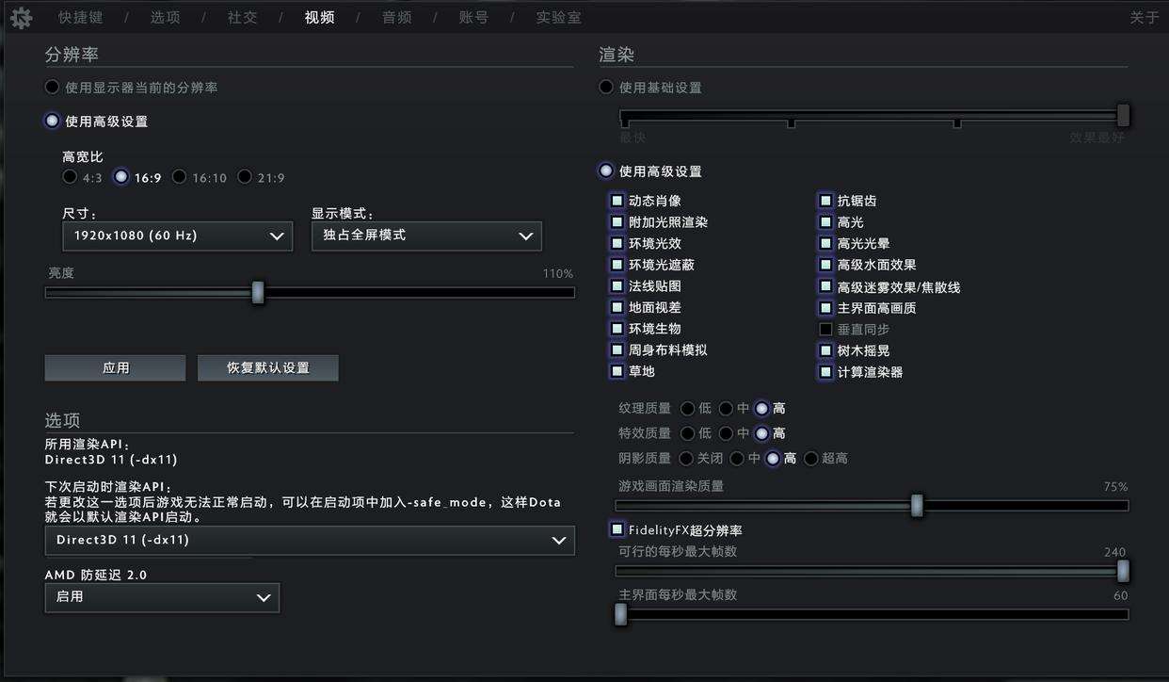The height and width of the screenshot is (682, 1169).
Task: Expand the 尺寸 resolution dropdown
Action: [177, 235]
